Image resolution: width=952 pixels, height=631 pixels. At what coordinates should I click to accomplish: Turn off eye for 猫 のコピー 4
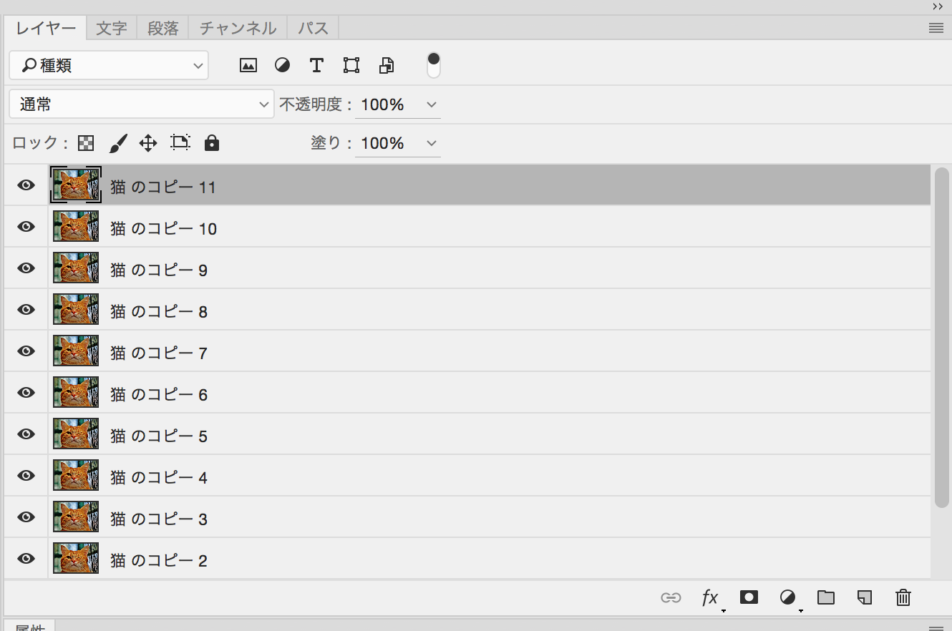(x=26, y=476)
